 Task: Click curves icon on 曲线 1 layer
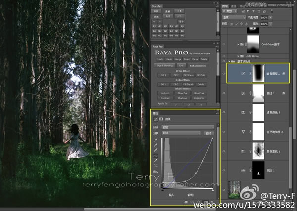point(243,93)
